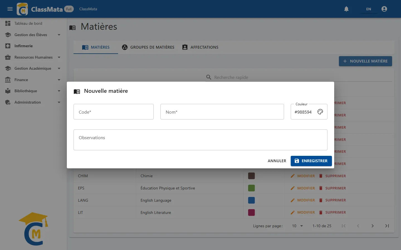Click the Tableau de bord dashboard icon
The image size is (401, 250).
[8, 23]
